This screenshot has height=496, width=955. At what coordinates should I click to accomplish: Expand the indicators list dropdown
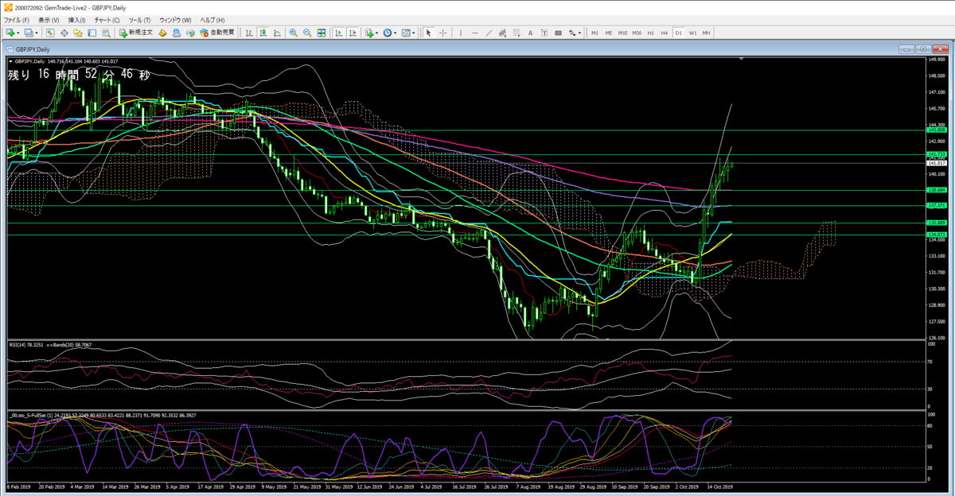376,33
